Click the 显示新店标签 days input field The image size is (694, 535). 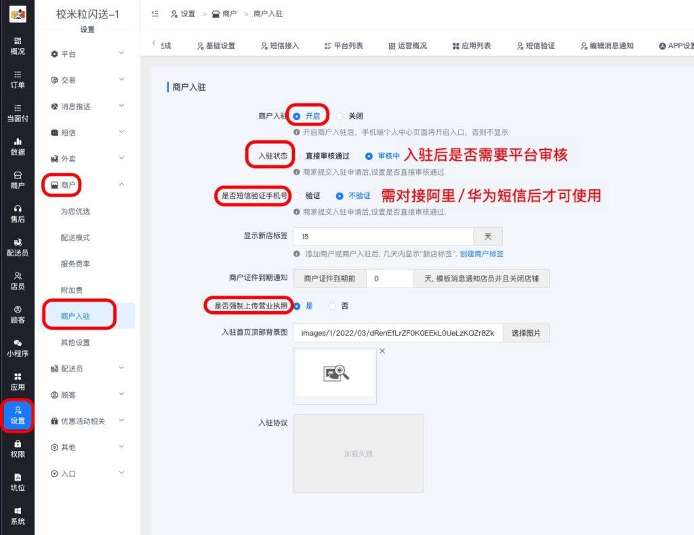pyautogui.click(x=383, y=237)
